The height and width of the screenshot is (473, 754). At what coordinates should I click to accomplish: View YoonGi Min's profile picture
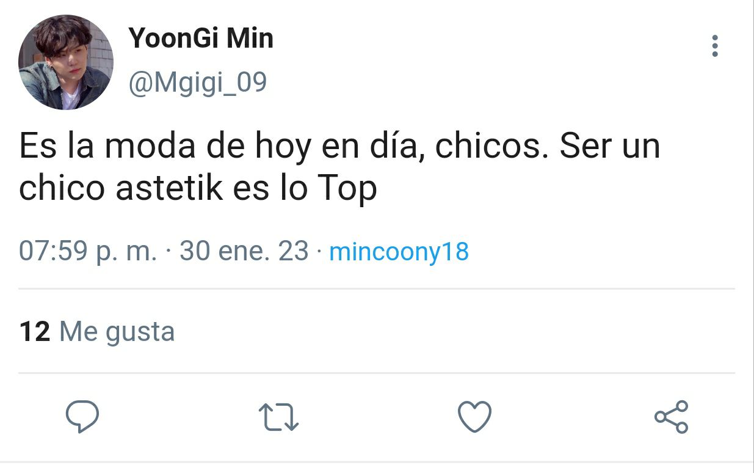click(66, 62)
